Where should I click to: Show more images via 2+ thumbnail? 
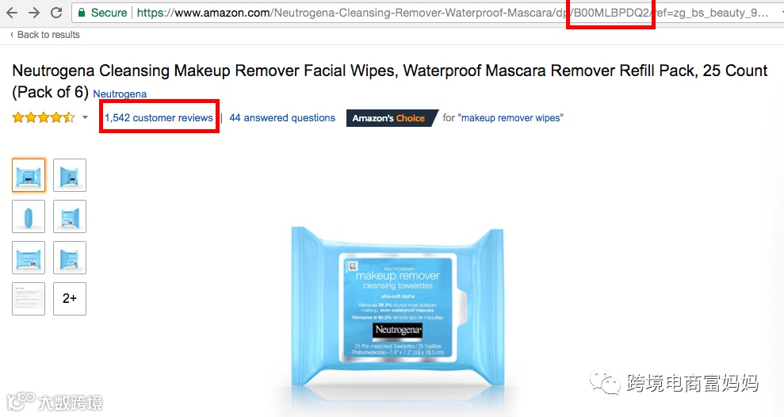tap(70, 299)
